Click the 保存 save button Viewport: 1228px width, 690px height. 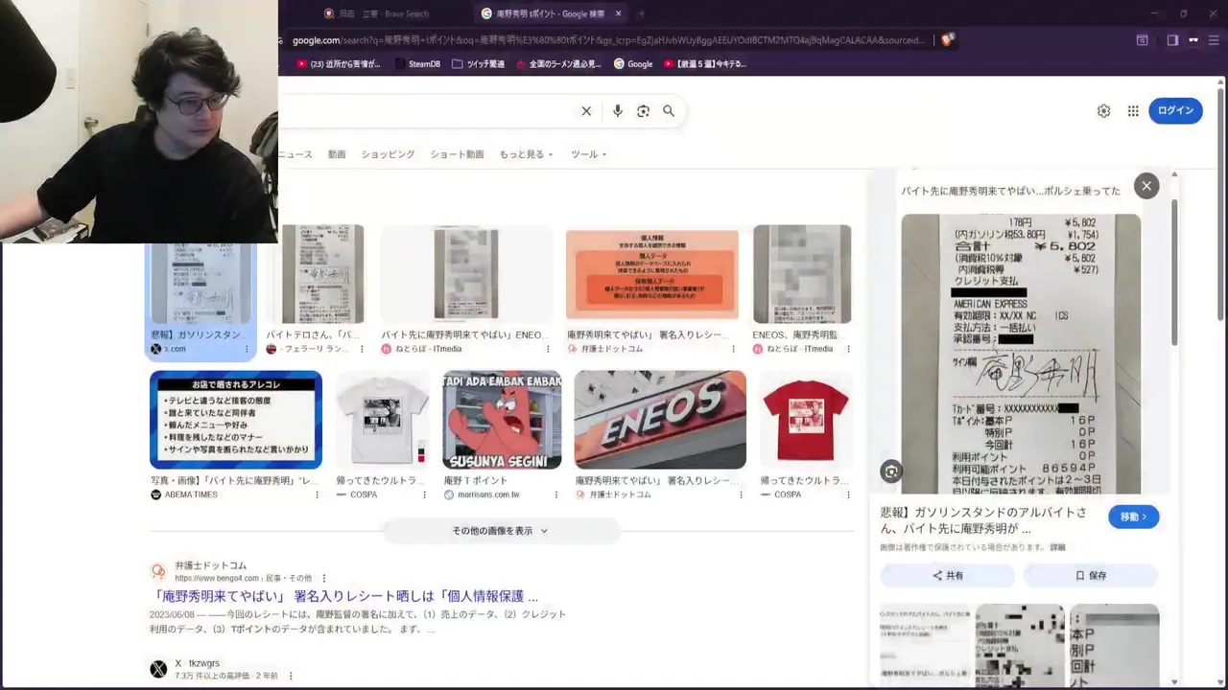coord(1091,576)
